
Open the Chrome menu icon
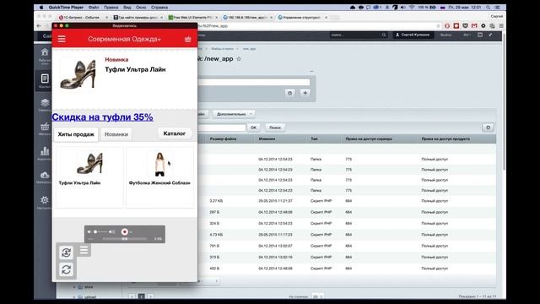[501, 26]
